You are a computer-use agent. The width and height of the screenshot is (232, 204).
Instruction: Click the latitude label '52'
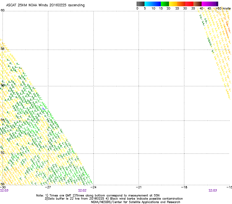click(x=3, y=153)
